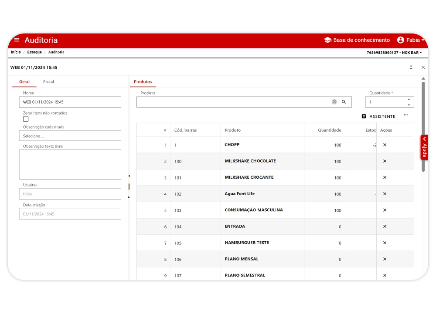436x313 pixels.
Task: Click the Usuário field
Action: tap(70, 194)
